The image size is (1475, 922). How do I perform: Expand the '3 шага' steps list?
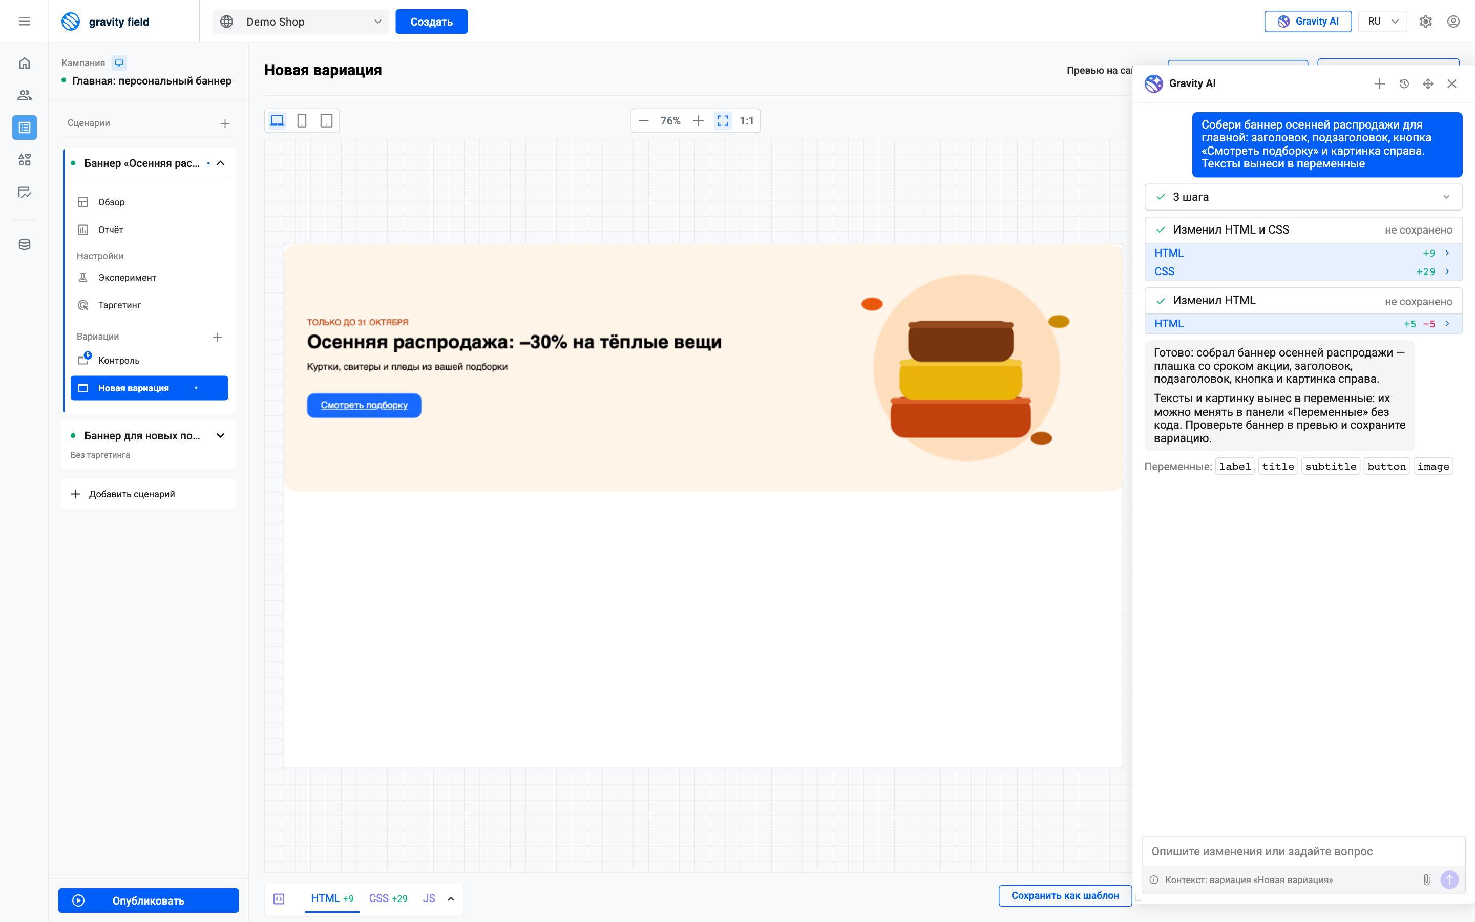point(1303,197)
